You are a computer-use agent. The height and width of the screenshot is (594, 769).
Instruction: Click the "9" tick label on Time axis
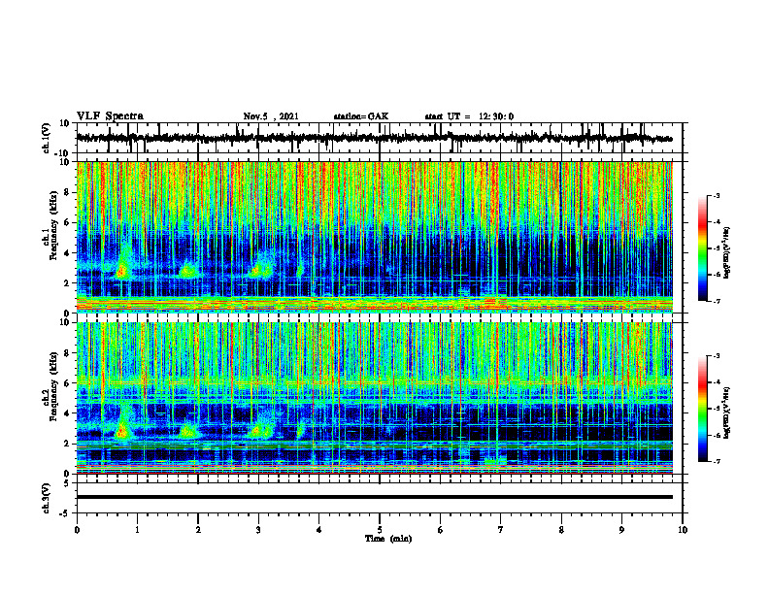coord(621,530)
